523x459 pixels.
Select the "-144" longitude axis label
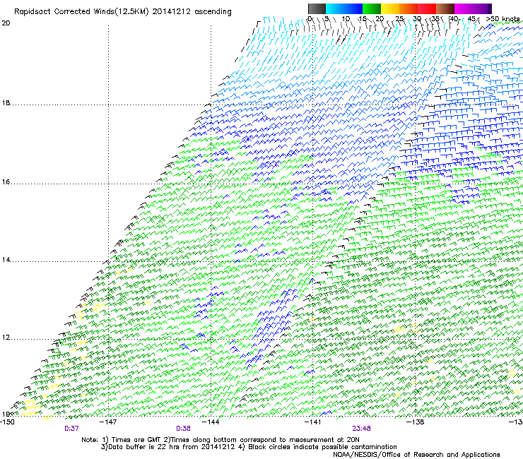click(x=211, y=422)
